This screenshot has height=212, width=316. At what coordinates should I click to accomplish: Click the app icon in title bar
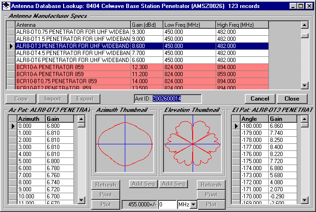coord(7,6)
